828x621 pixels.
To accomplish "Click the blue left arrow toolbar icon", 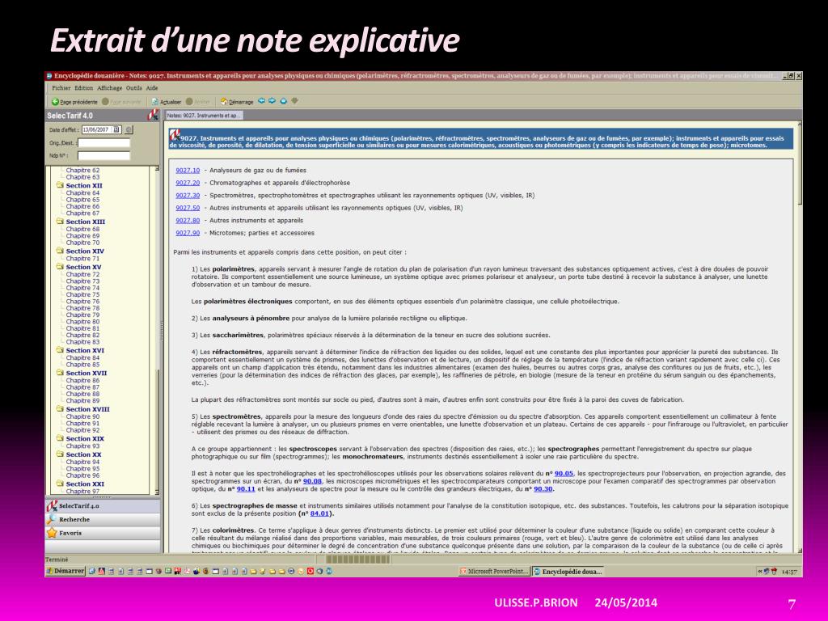I will tap(261, 101).
